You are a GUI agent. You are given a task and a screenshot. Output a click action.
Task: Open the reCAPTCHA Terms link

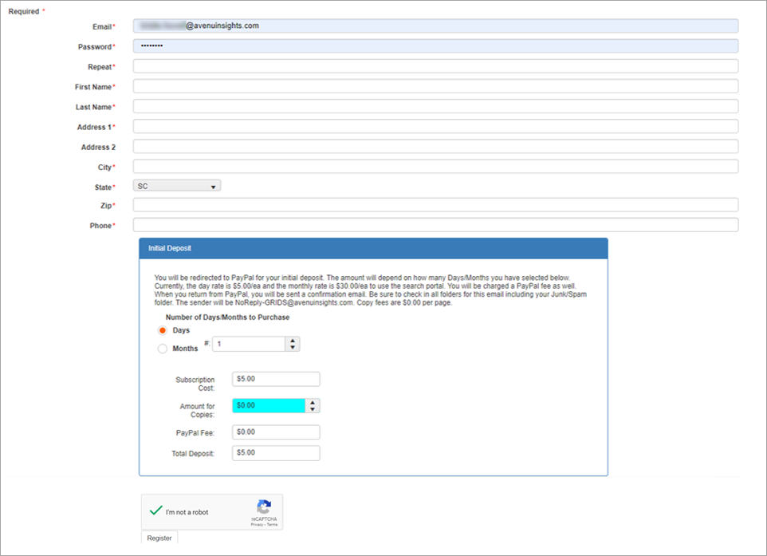click(272, 524)
